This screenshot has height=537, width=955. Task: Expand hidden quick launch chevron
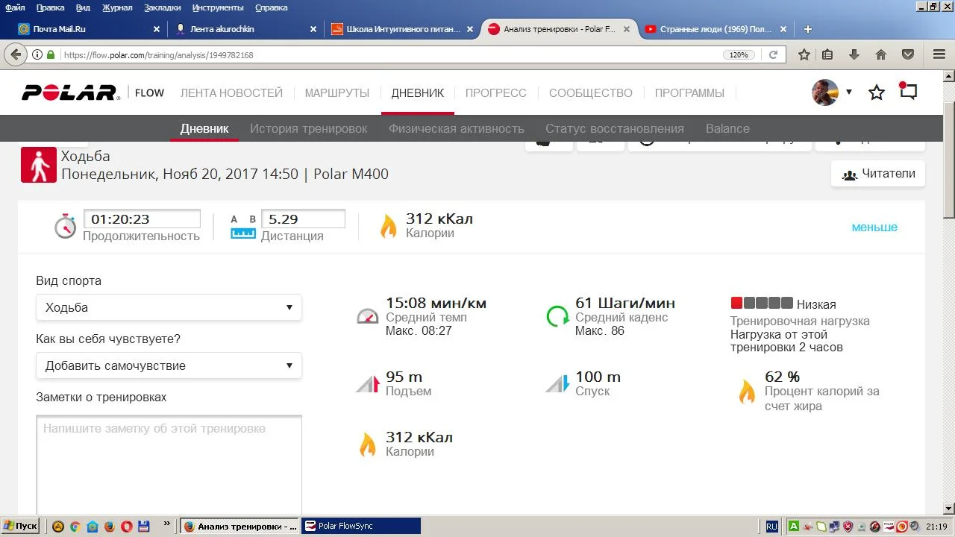166,524
